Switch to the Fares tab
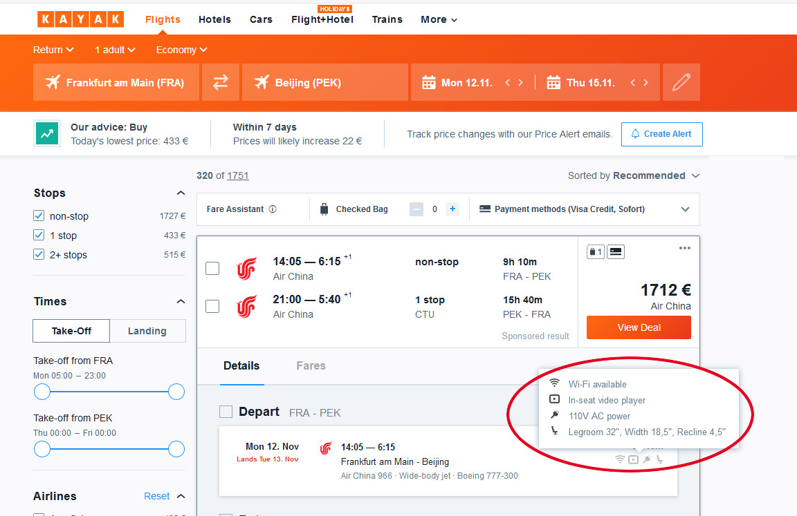Viewport: 797px width, 516px height. [x=311, y=366]
